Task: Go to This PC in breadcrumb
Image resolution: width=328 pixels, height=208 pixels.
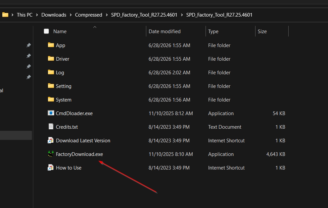Action: [25, 15]
